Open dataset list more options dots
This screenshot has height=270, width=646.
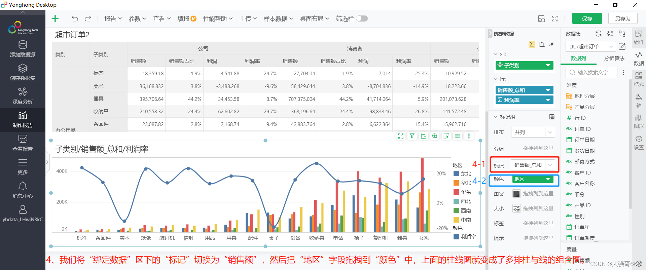click(x=623, y=73)
